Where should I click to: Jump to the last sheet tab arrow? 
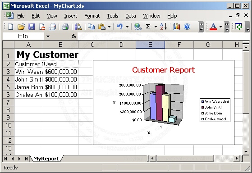click(26, 159)
